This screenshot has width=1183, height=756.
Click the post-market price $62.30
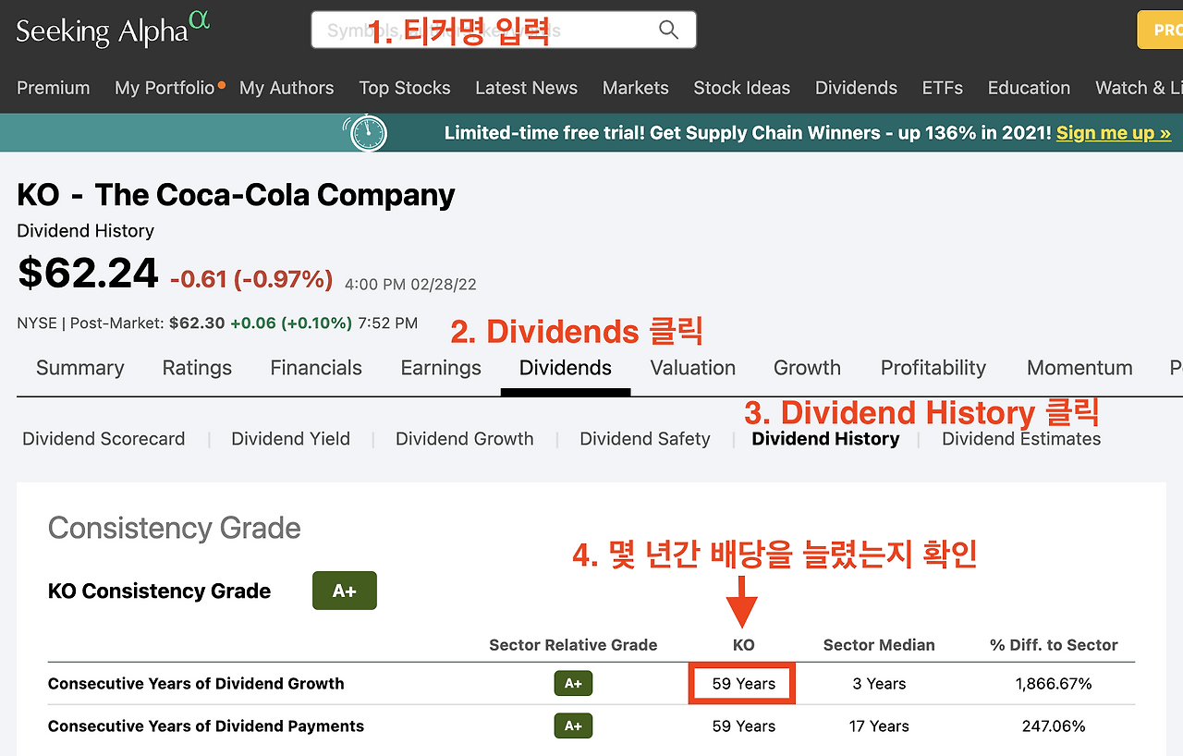point(197,323)
